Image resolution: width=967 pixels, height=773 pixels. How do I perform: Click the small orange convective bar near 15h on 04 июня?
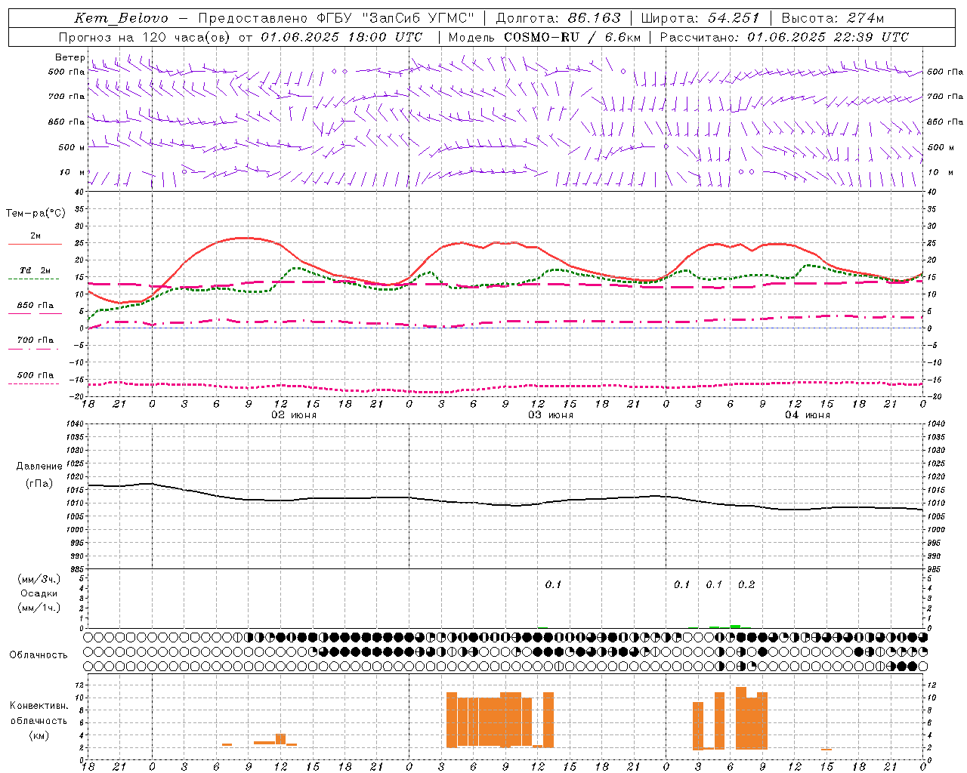coord(826,749)
